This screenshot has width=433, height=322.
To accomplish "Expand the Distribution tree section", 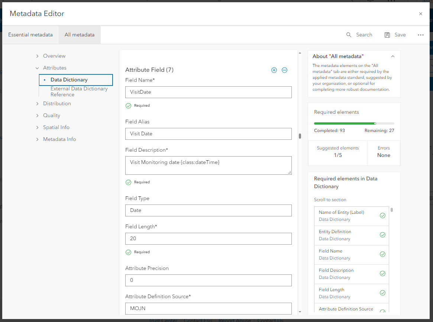I will 37,104.
